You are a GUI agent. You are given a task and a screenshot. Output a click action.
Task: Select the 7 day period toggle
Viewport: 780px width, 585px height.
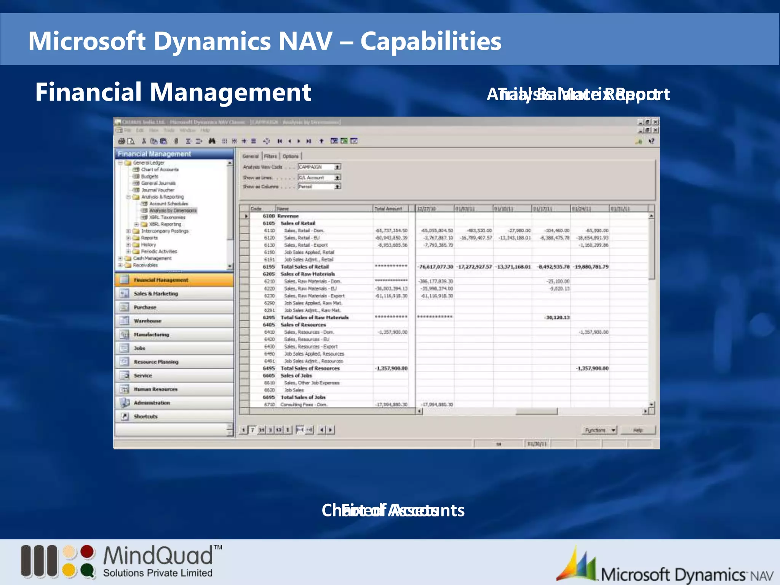[x=252, y=430]
